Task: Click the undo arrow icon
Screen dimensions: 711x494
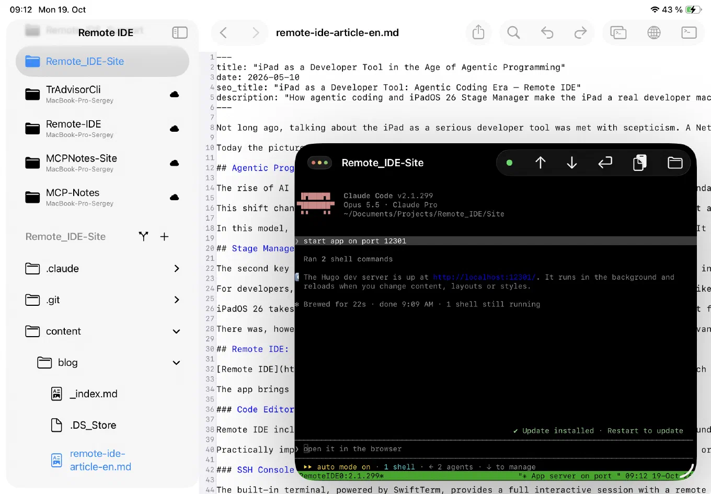Action: pos(547,33)
